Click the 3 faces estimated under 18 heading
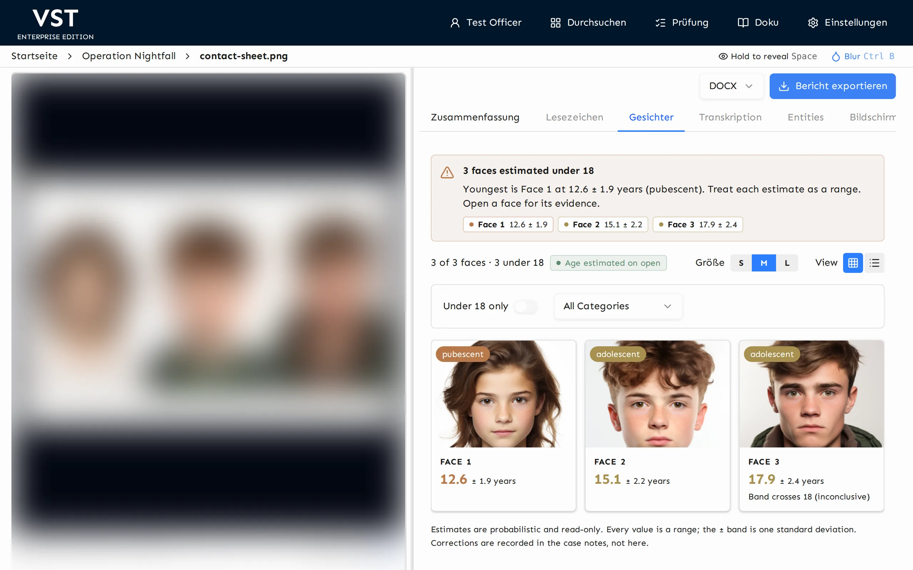The image size is (913, 570). [528, 171]
